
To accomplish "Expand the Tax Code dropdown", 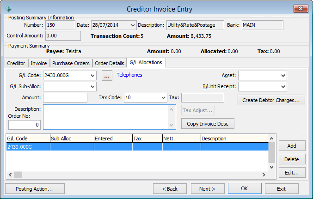I will (163, 98).
